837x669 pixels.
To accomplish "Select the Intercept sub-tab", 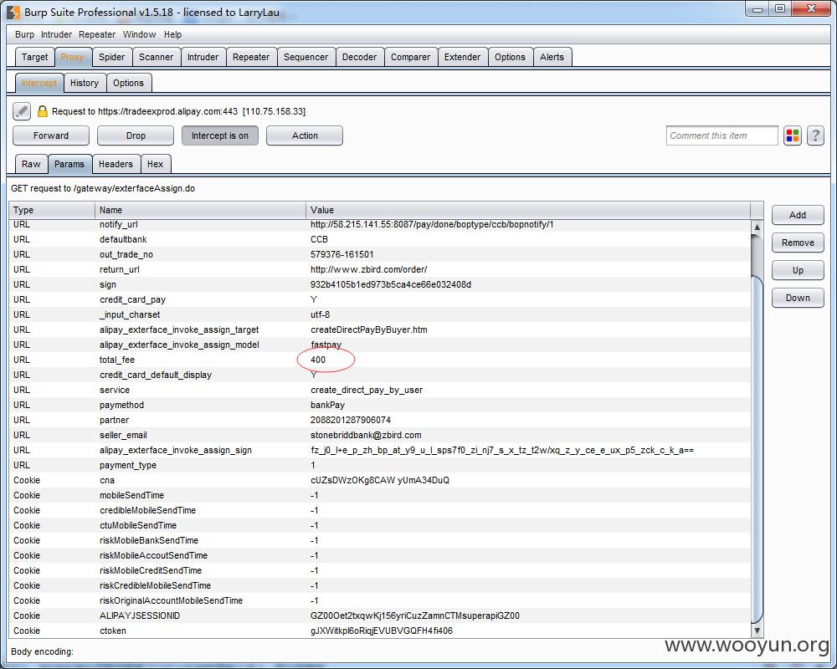I will 39,84.
